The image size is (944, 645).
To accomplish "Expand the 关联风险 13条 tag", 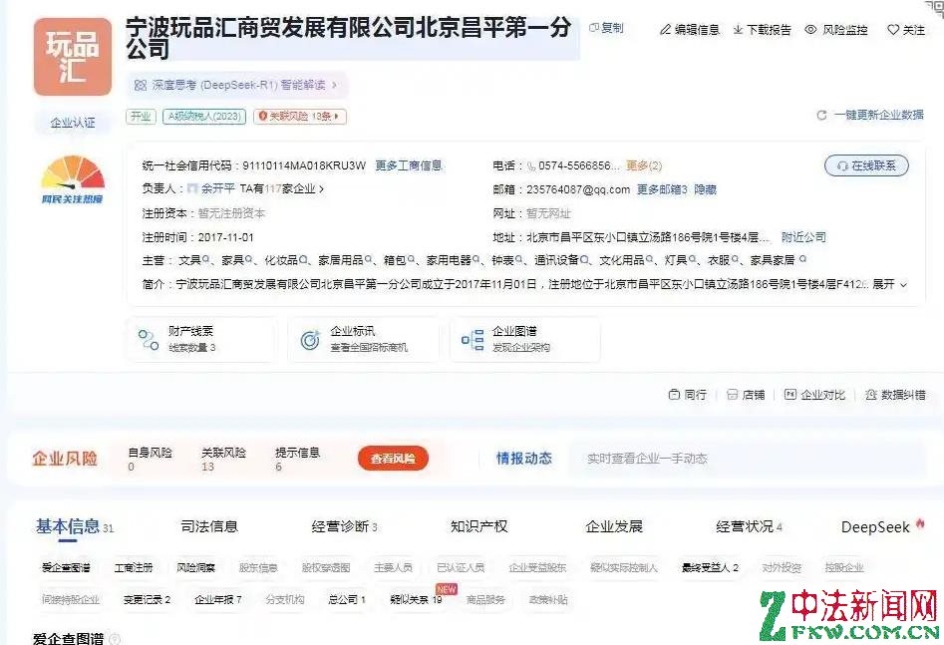I will click(300, 117).
